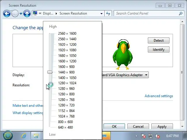Open volume speaker tray icon

pyautogui.click(x=157, y=136)
